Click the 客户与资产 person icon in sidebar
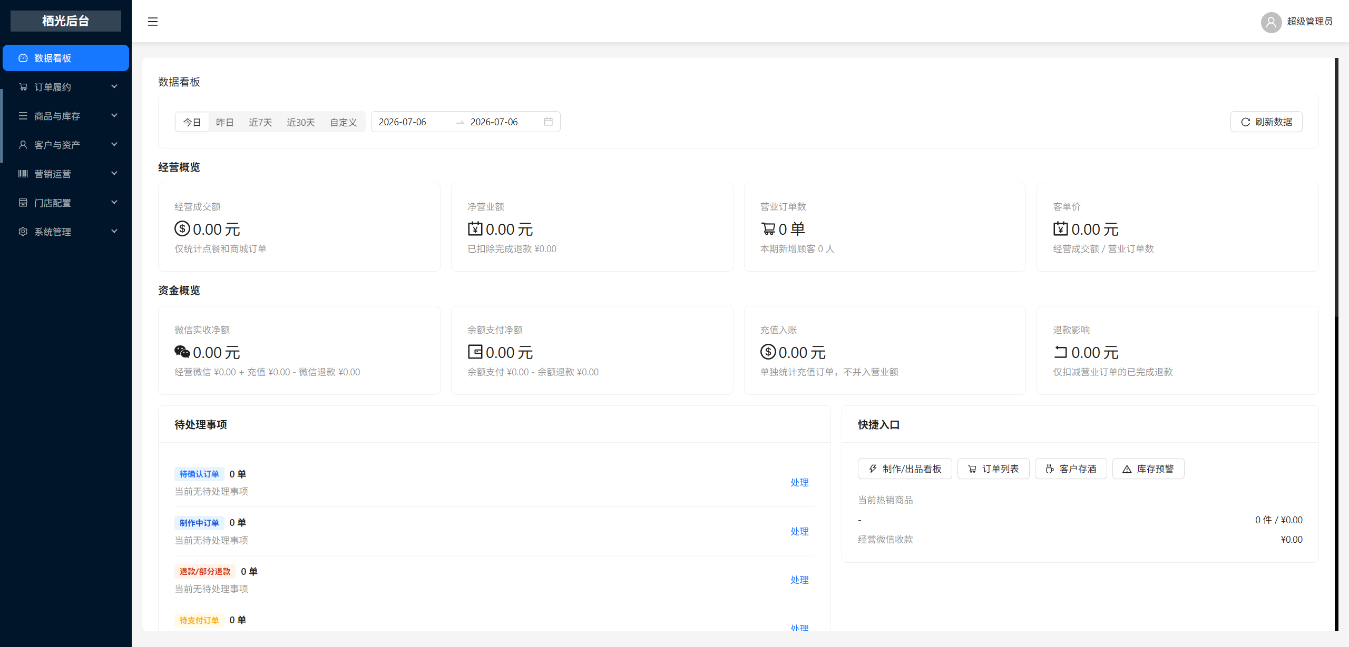This screenshot has height=647, width=1349. pos(23,145)
